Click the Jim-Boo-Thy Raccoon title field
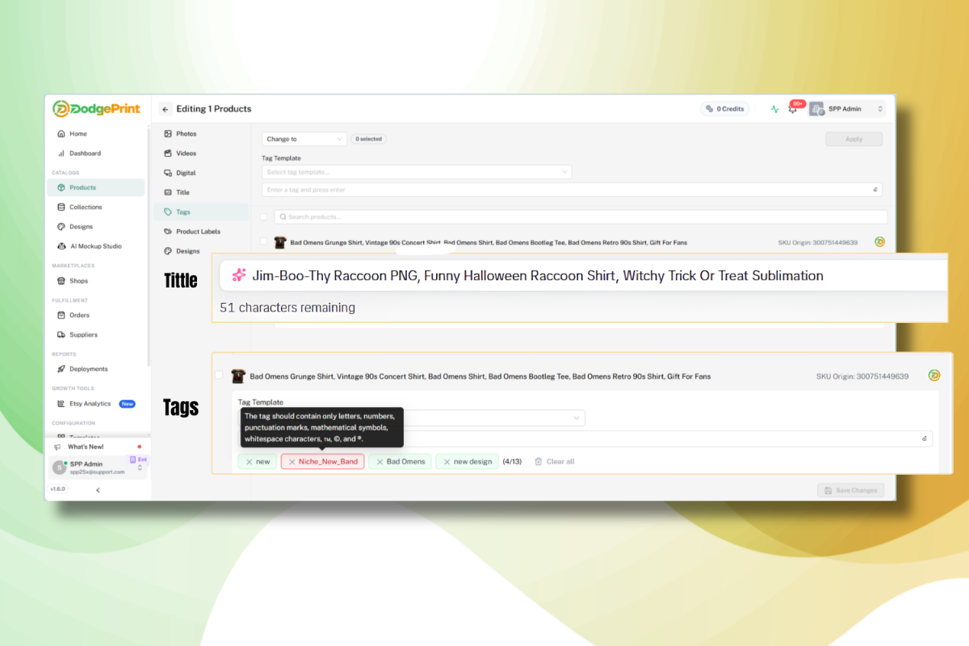The height and width of the screenshot is (646, 969). tap(581, 275)
